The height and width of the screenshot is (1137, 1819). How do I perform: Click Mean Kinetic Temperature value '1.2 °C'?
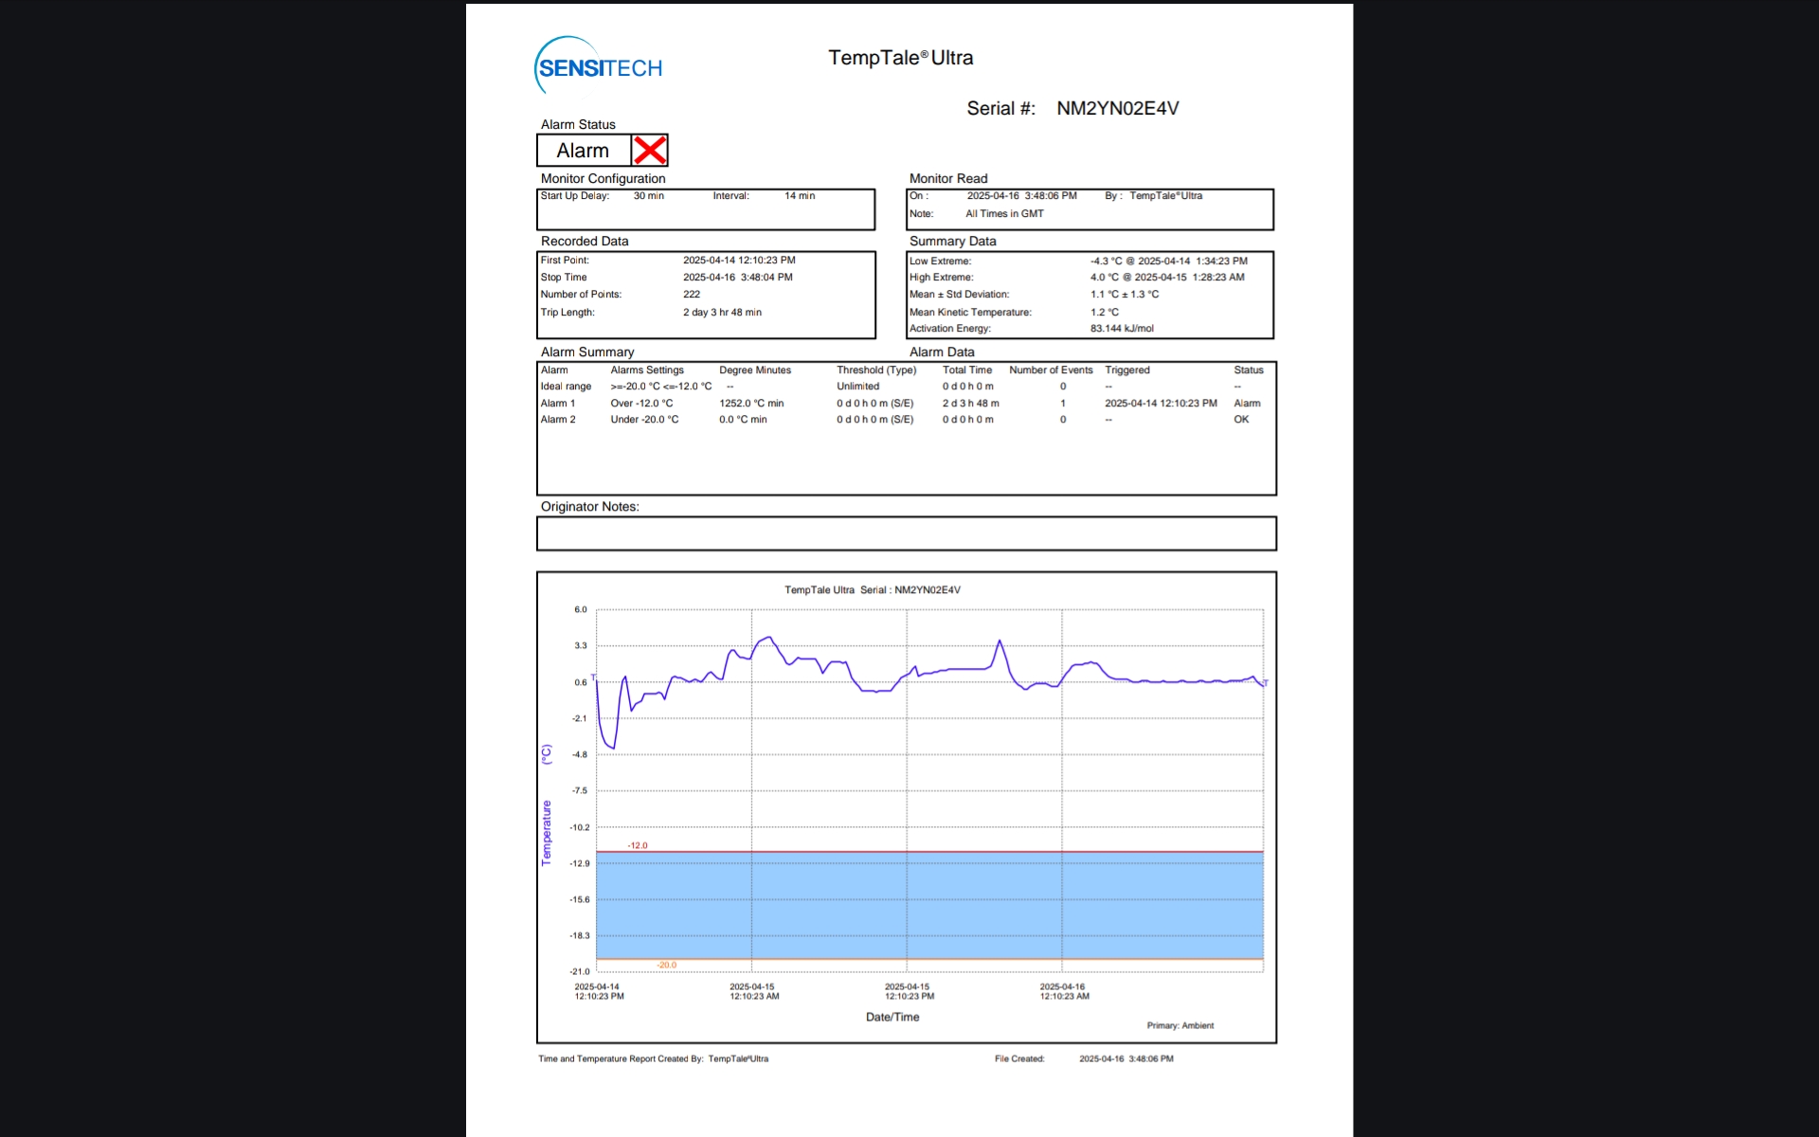pyautogui.click(x=1105, y=313)
